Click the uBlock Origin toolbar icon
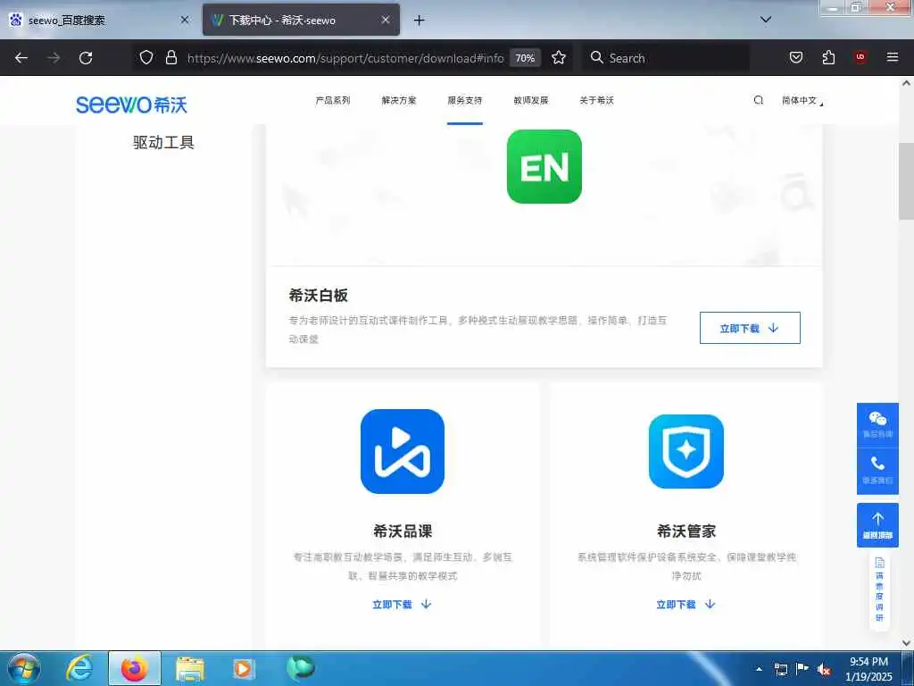Image resolution: width=914 pixels, height=686 pixels. tap(860, 57)
